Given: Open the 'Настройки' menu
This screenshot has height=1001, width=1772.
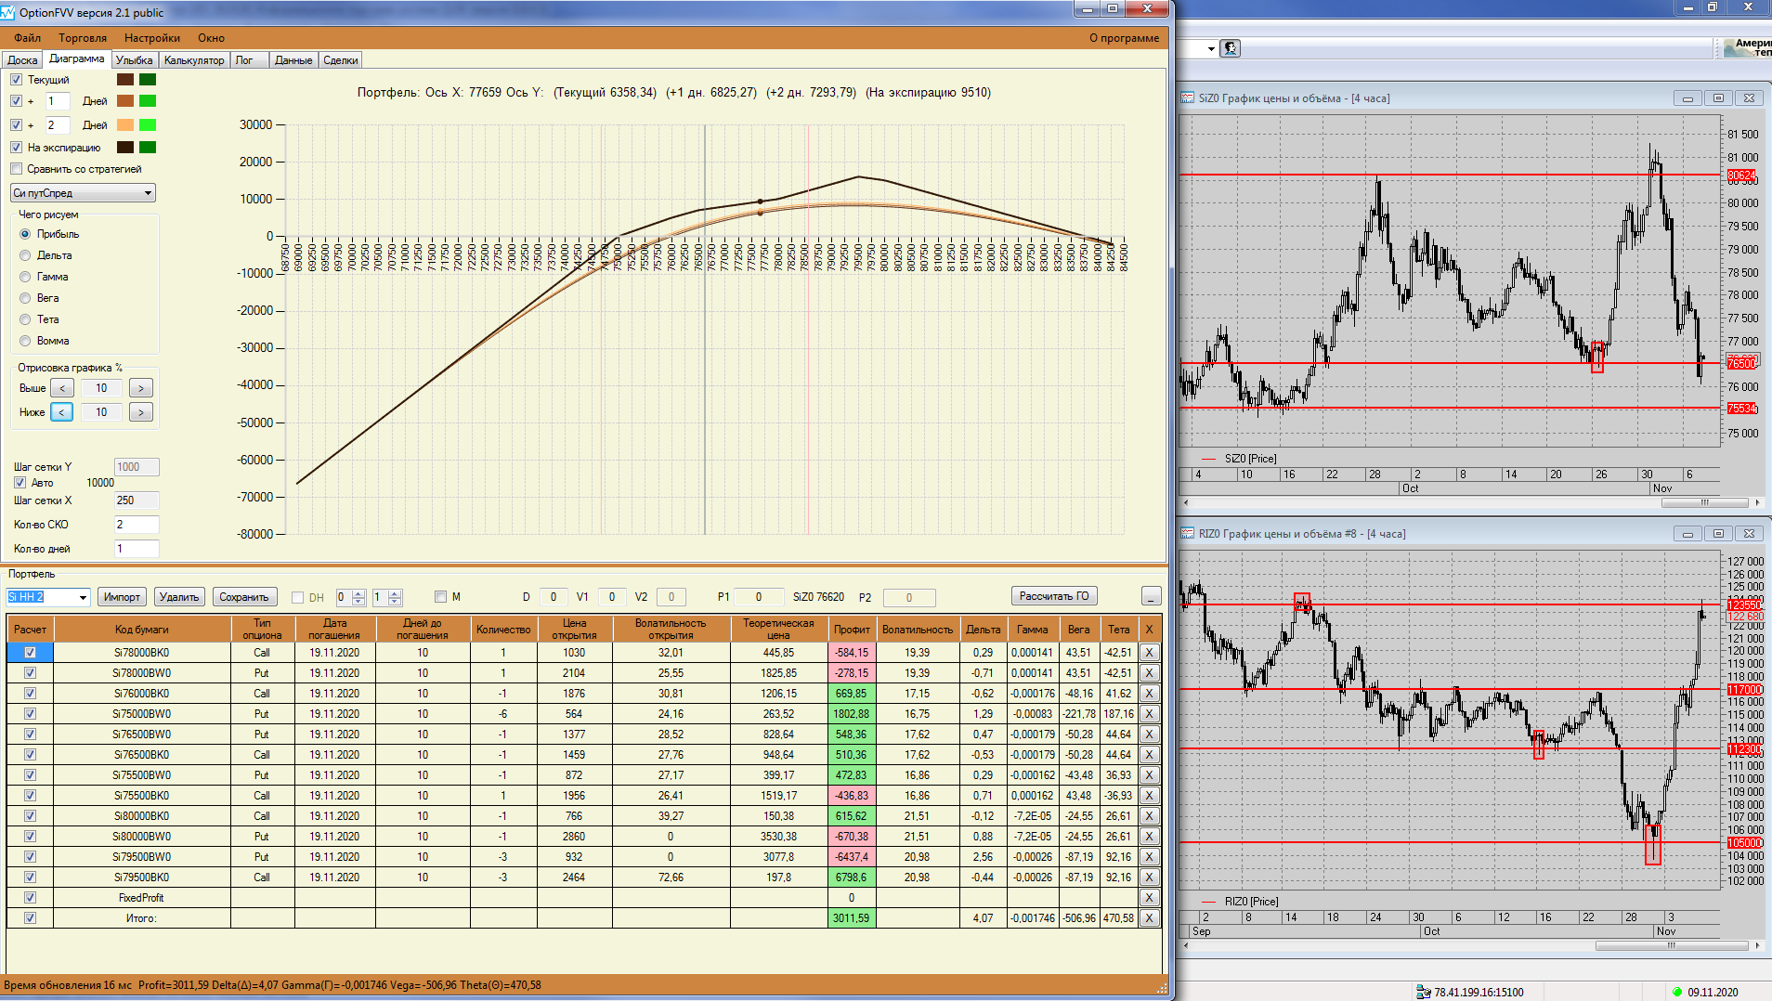Looking at the screenshot, I should coord(152,38).
